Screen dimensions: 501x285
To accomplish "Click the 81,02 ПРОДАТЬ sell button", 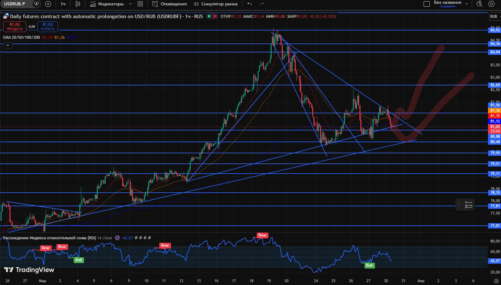I will tap(15, 27).
